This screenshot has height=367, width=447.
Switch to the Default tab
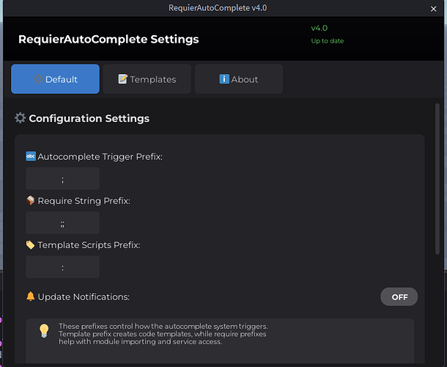(55, 79)
